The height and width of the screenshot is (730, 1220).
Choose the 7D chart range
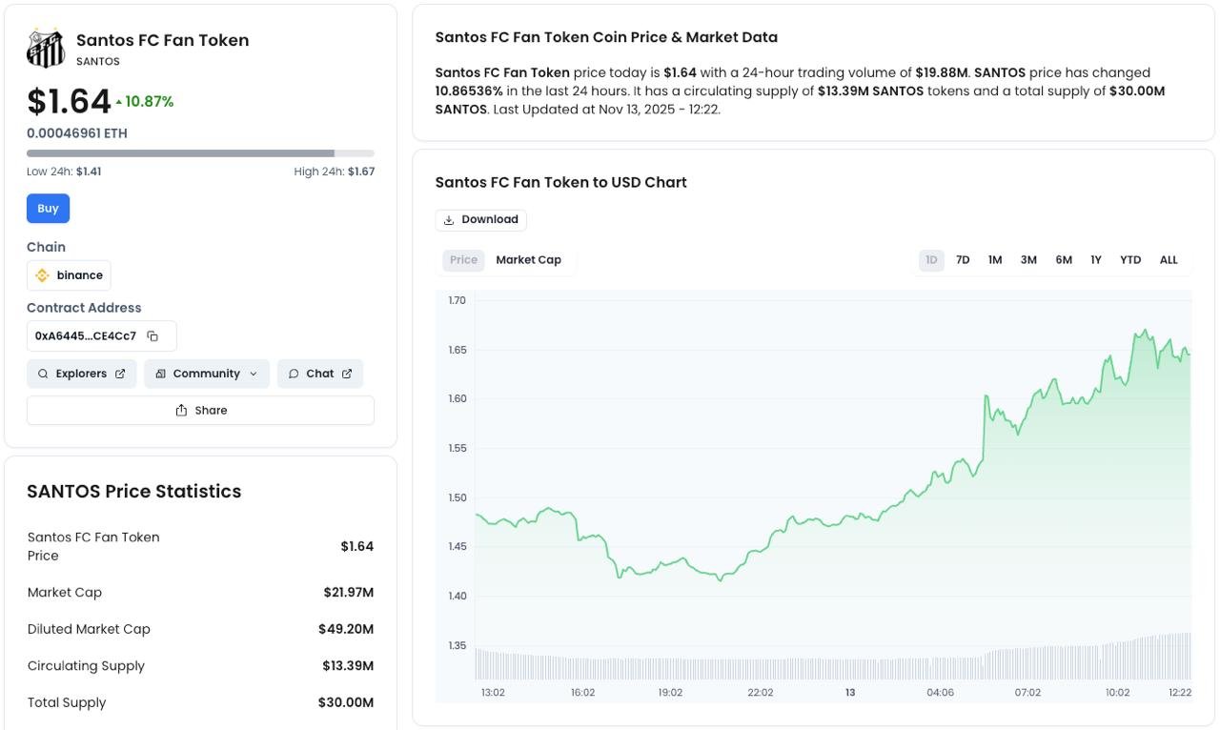pos(963,260)
